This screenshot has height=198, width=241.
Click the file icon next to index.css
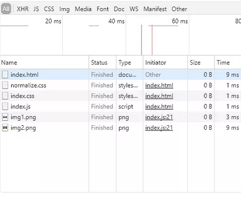click(x=5, y=96)
